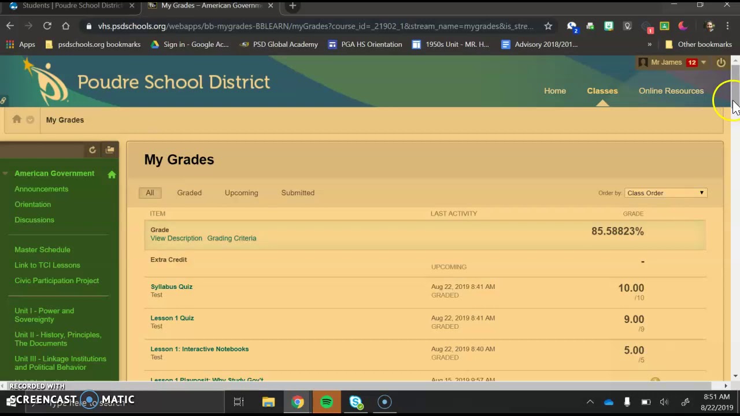Open Spotify from the taskbar

(x=327, y=402)
